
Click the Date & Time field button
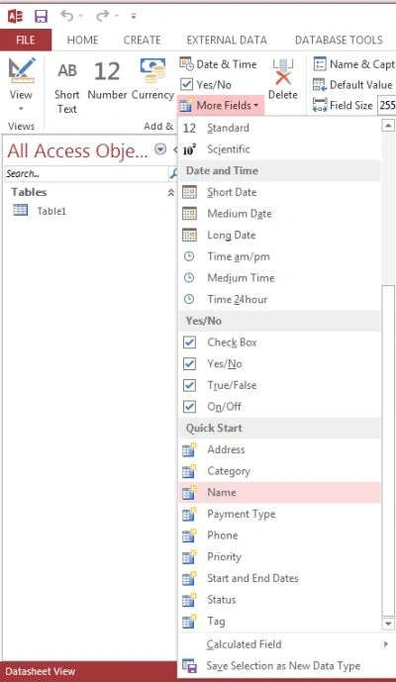219,64
